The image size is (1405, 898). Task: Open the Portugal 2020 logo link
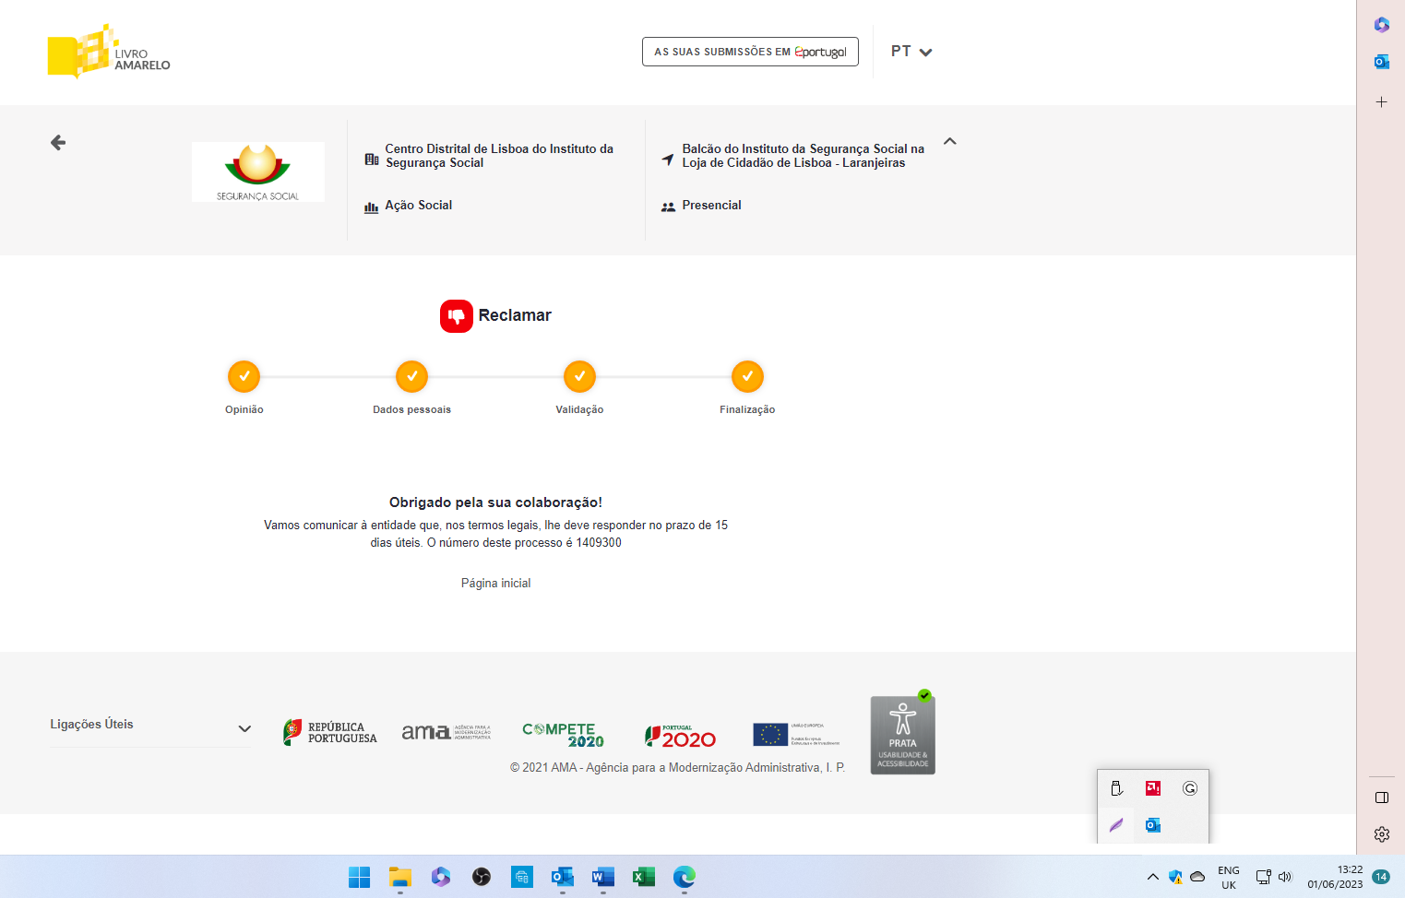pos(680,736)
